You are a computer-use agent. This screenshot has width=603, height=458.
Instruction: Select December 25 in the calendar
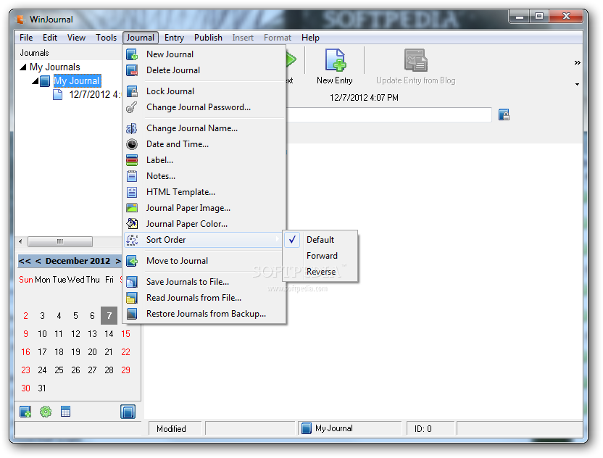[x=59, y=370]
